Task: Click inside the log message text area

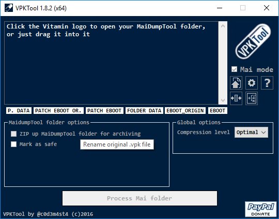Action: coord(112,63)
